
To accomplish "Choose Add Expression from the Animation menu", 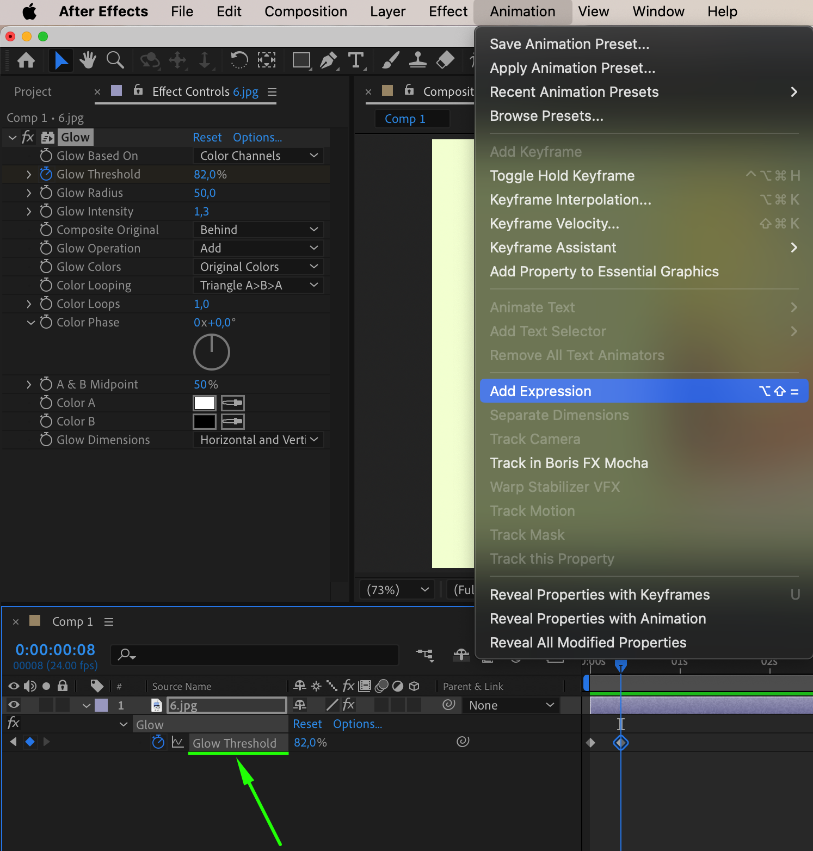I will (x=644, y=391).
